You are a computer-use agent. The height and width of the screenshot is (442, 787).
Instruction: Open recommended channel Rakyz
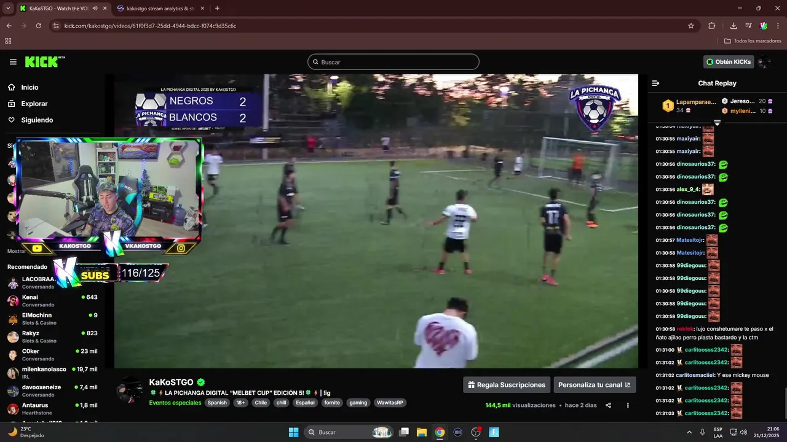(53, 336)
